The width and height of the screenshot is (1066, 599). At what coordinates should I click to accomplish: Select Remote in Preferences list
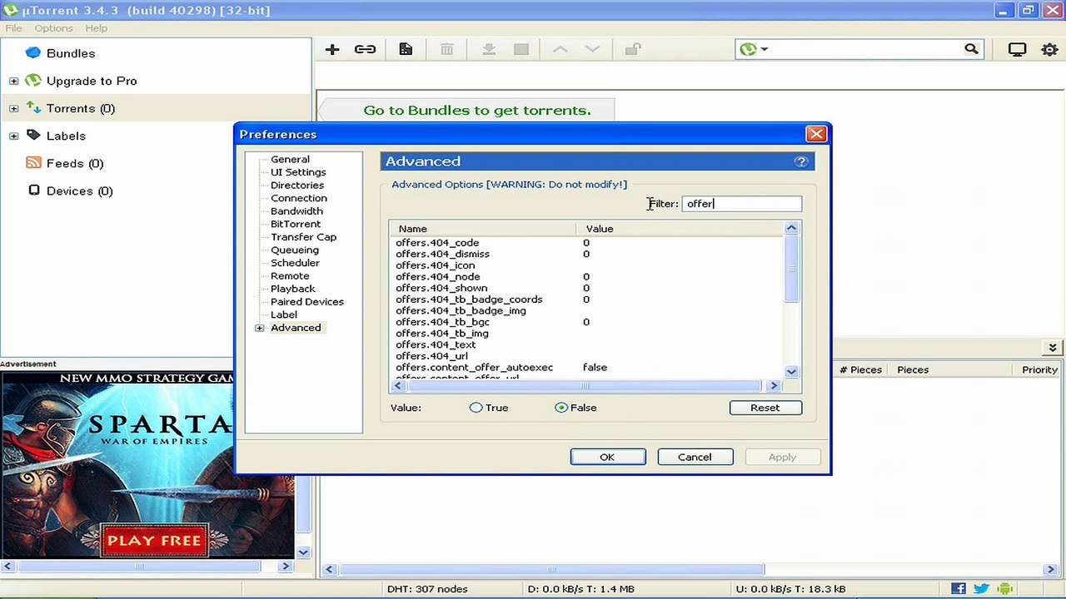click(x=290, y=275)
